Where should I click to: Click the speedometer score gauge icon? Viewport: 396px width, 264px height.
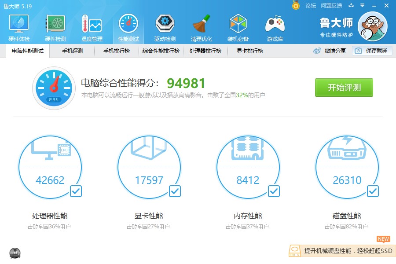coord(54,88)
